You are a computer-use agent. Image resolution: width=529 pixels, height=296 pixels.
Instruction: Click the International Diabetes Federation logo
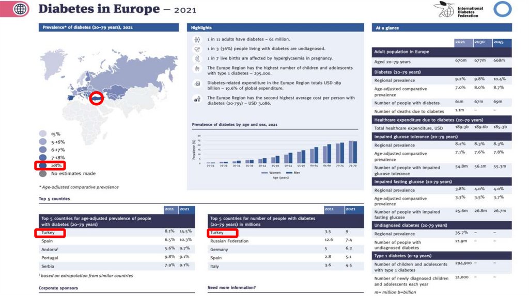click(x=459, y=9)
